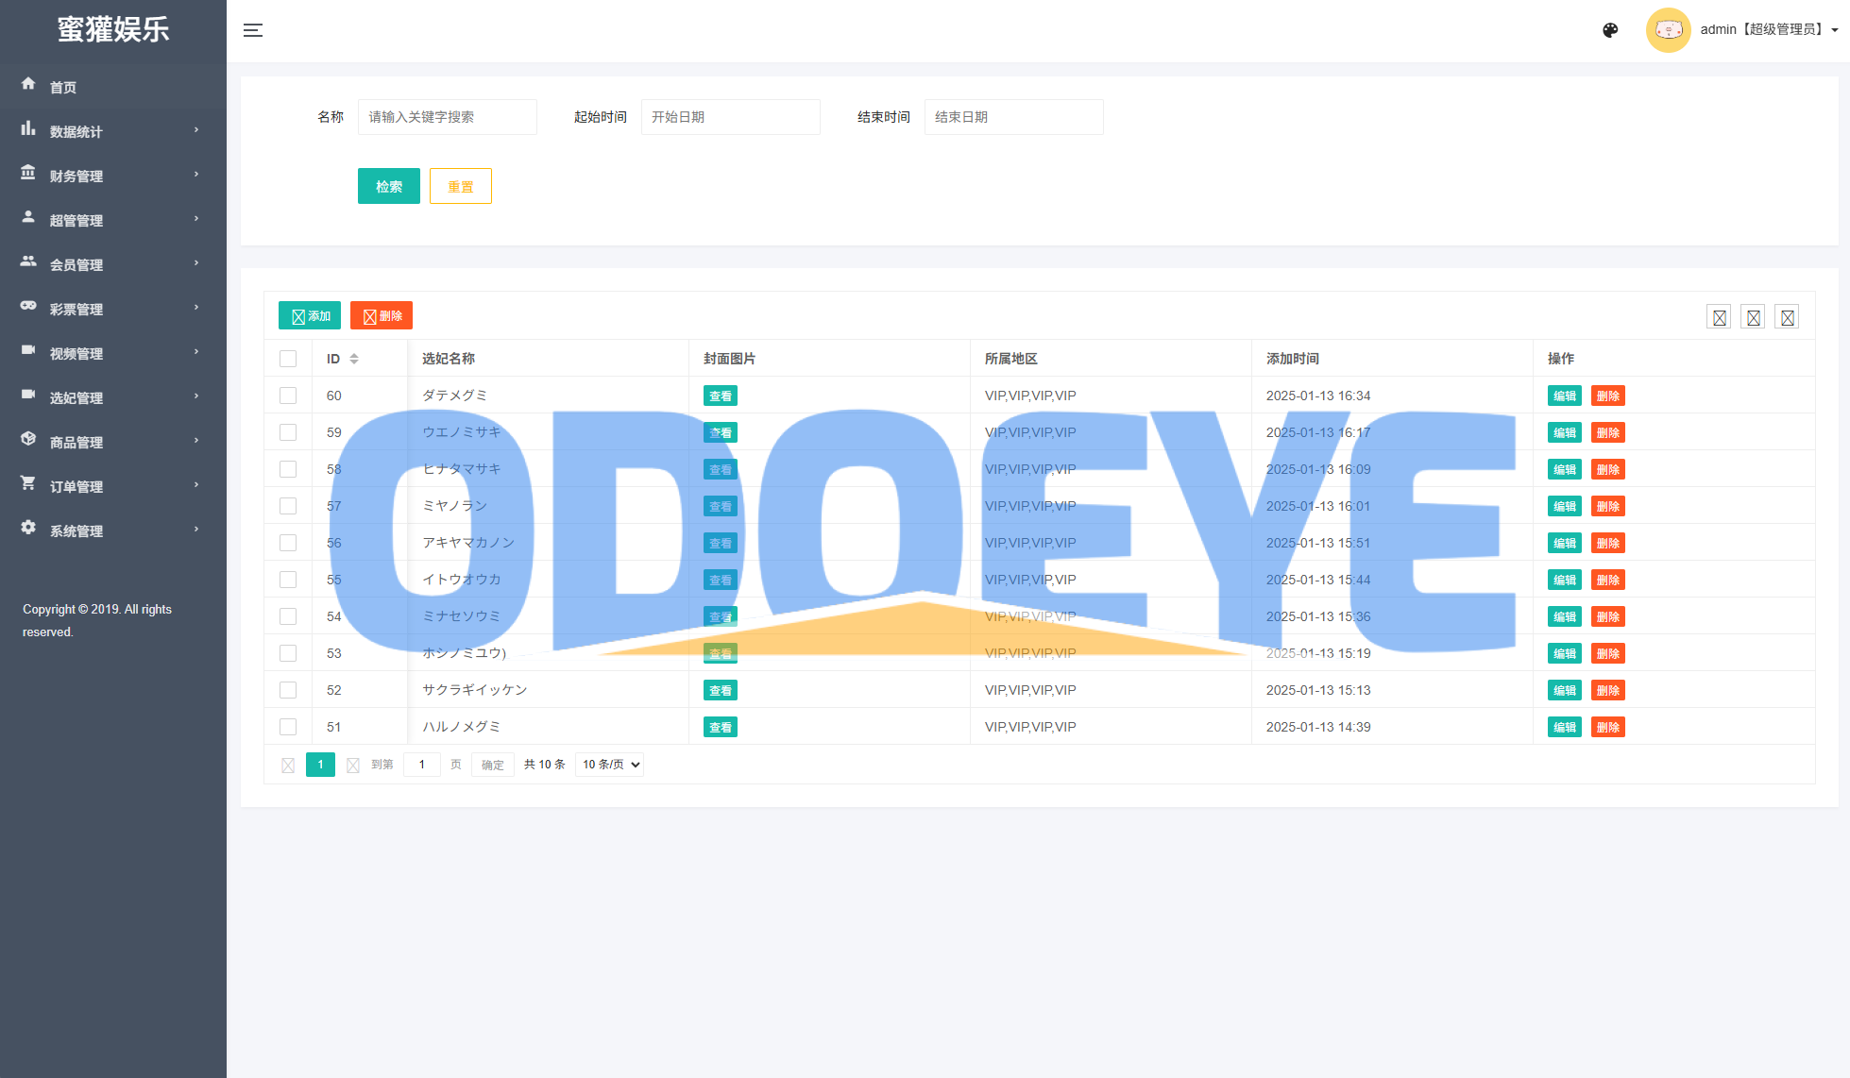Open the 彩票管理 sidebar menu
The width and height of the screenshot is (1850, 1078).
(76, 309)
